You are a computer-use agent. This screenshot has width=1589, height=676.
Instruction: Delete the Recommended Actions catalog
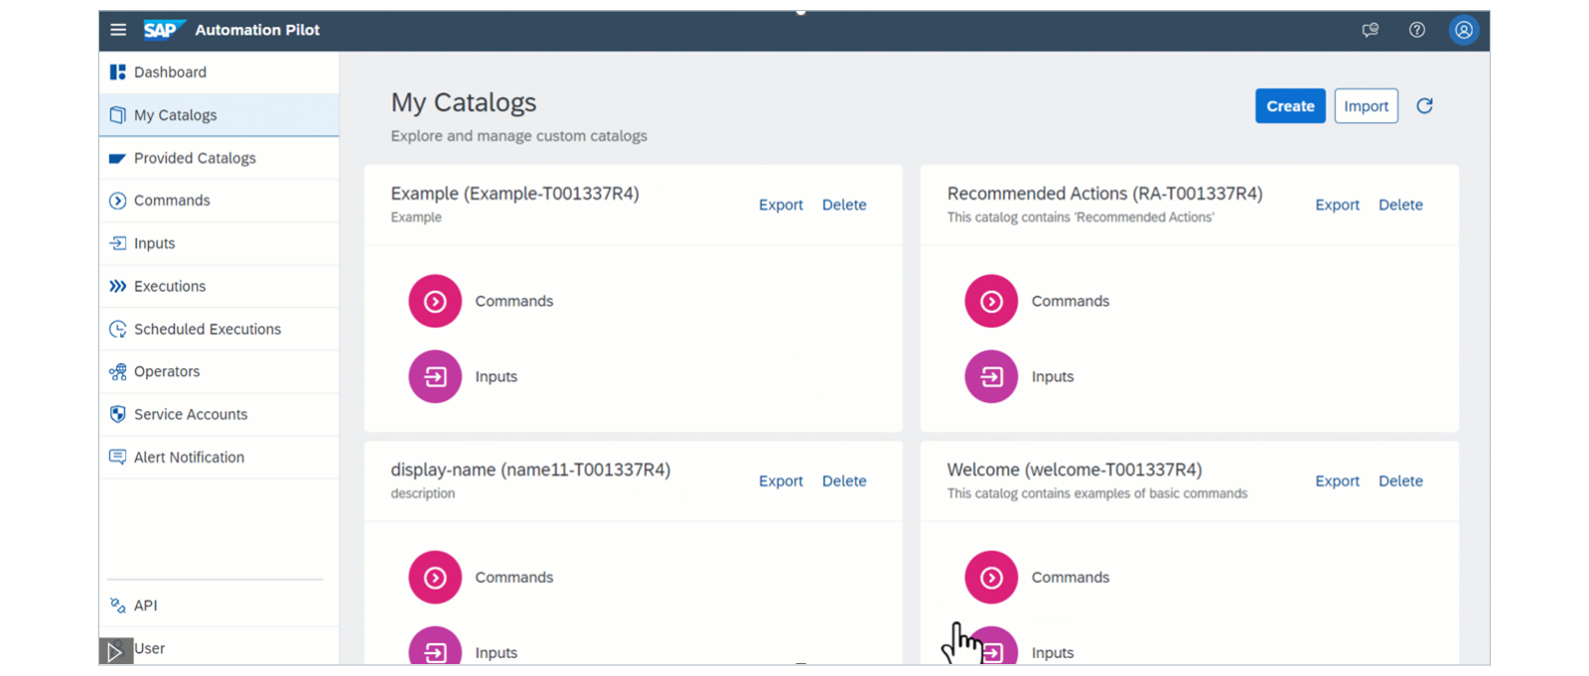pos(1400,204)
